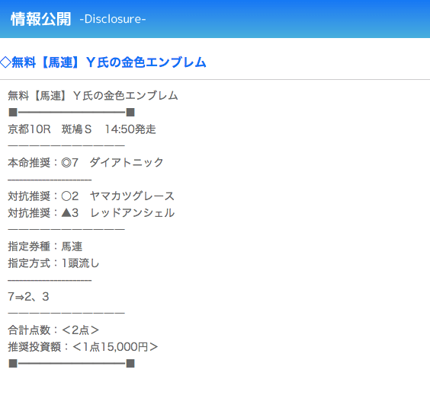Click the diamond icon before 無料 heading
This screenshot has height=395, width=430.
(x=5, y=62)
